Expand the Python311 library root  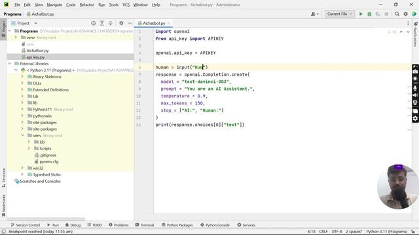[22, 109]
